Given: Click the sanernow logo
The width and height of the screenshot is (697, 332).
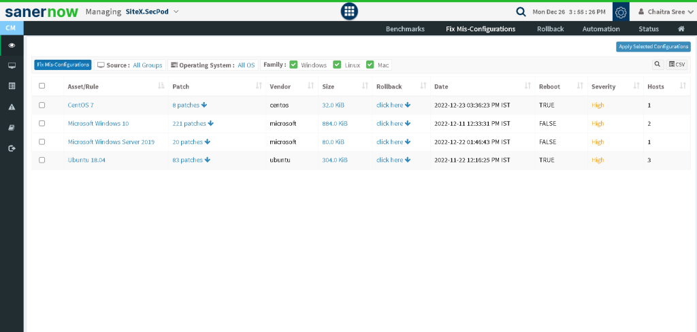Looking at the screenshot, I should [42, 12].
